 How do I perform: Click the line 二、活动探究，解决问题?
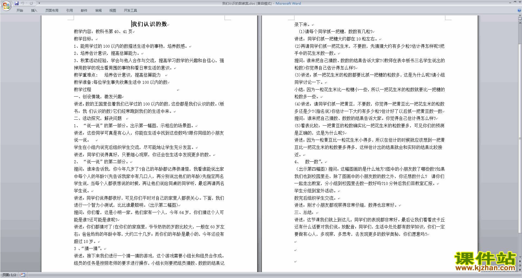98,119
